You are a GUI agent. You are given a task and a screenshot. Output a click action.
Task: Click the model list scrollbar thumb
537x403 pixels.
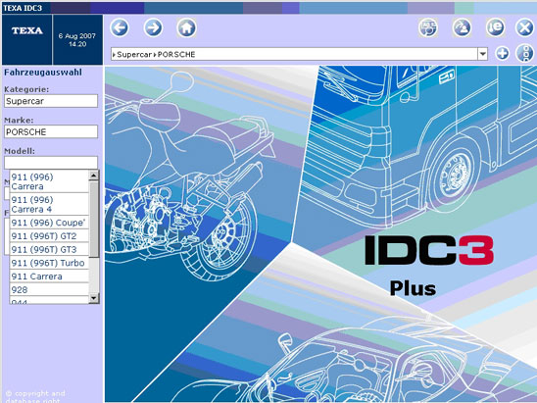click(94, 219)
